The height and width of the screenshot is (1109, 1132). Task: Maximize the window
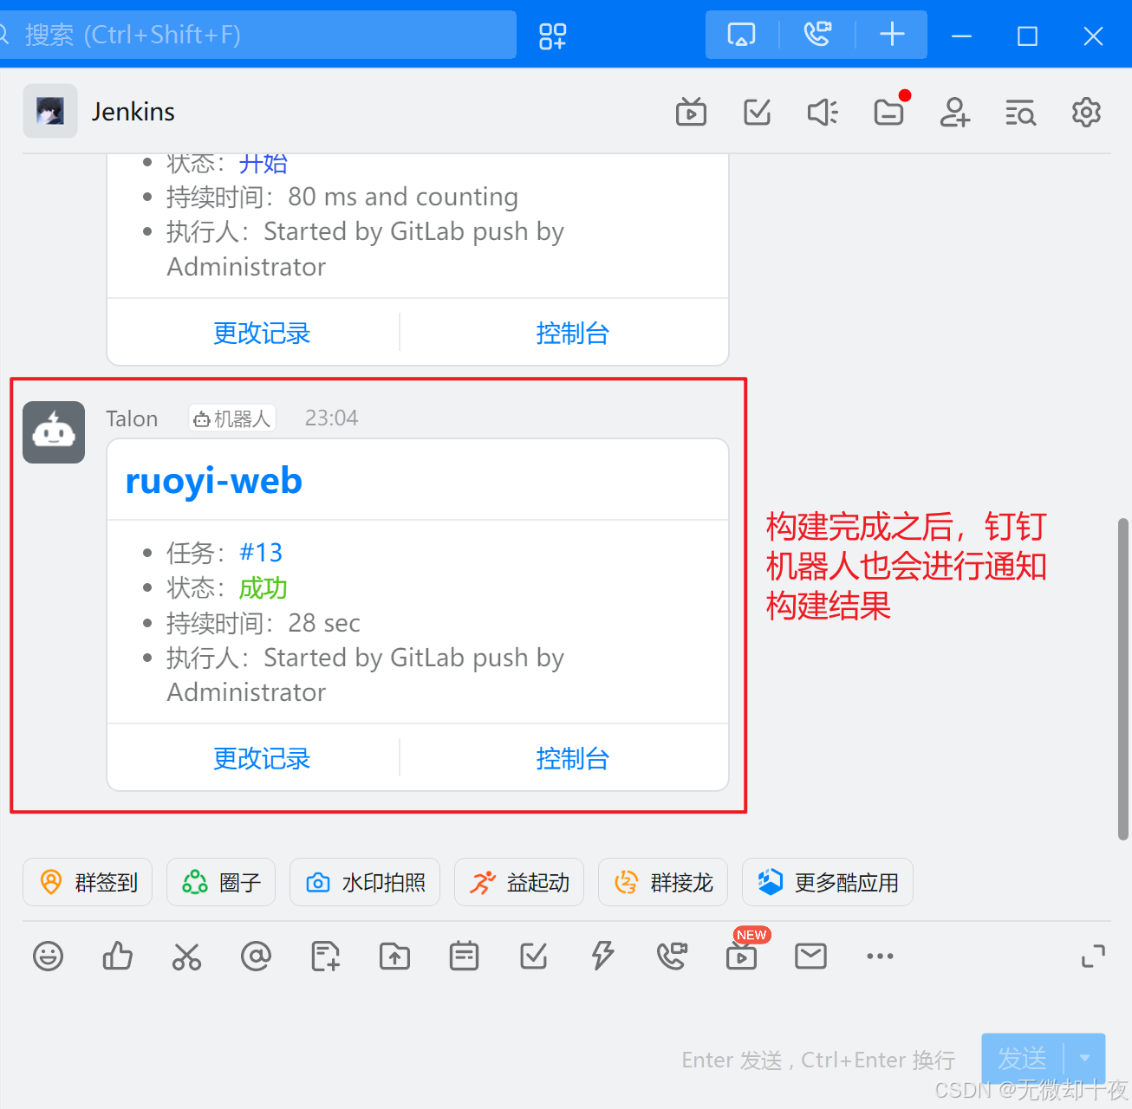pos(1027,36)
